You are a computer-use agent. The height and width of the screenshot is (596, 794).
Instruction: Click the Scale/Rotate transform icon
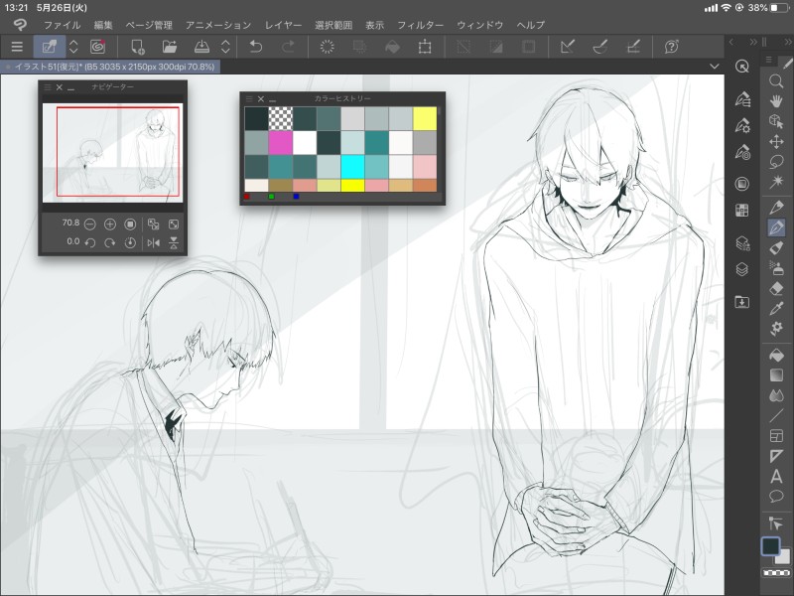click(425, 47)
